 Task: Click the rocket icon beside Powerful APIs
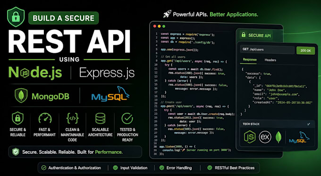(167, 14)
